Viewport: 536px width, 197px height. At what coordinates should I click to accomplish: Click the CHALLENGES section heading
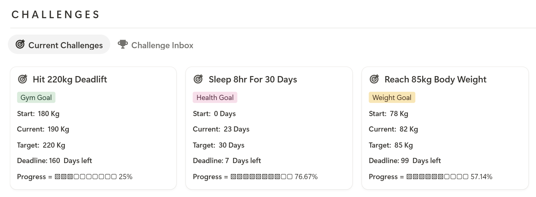point(56,15)
